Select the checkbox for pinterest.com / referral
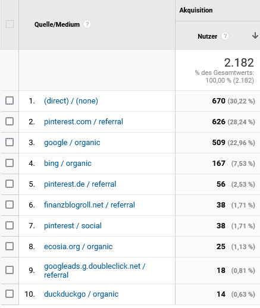 [10, 121]
